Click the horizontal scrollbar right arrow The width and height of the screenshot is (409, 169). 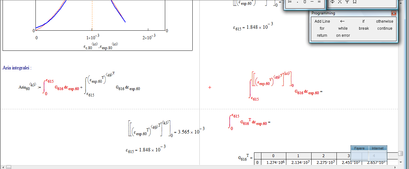(396, 167)
